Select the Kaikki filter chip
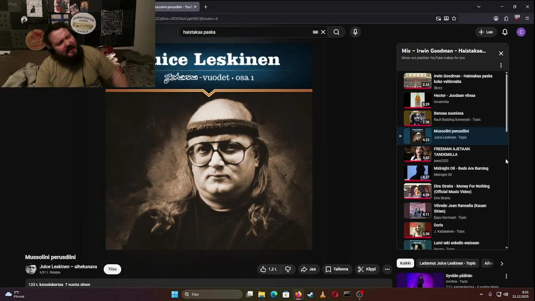This screenshot has height=301, width=535. (405, 263)
